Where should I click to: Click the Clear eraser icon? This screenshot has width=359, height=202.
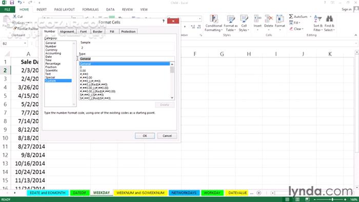pos(291,29)
